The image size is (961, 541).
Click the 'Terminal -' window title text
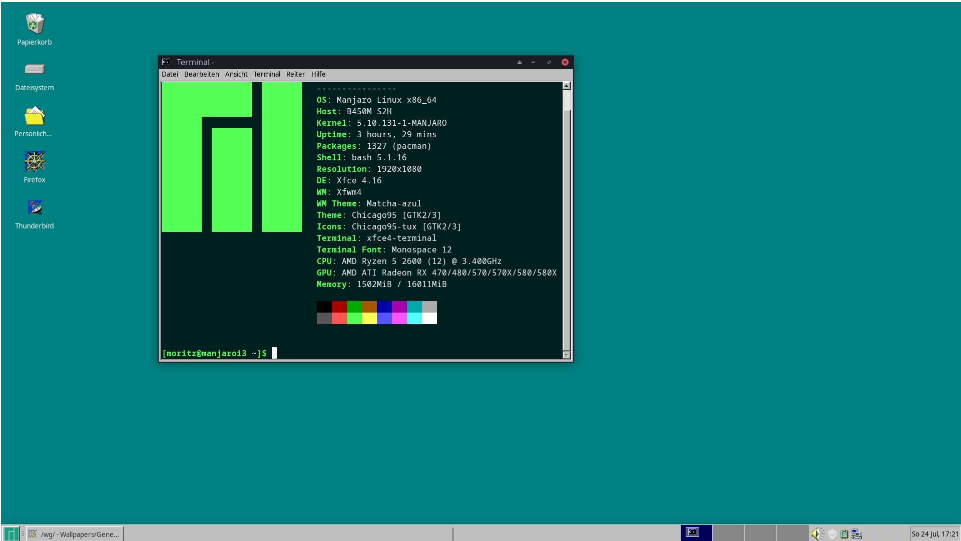[x=195, y=62]
